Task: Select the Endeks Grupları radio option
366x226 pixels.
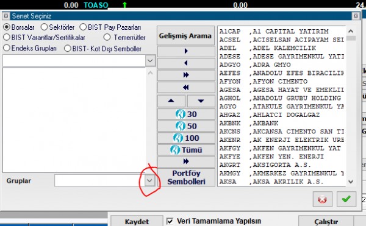Action: point(30,48)
